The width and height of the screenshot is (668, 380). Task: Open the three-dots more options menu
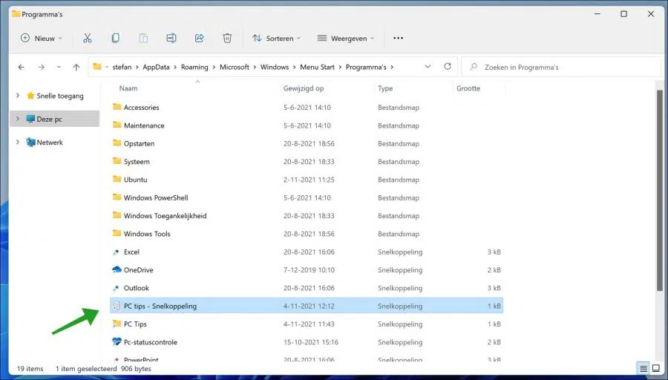[398, 39]
